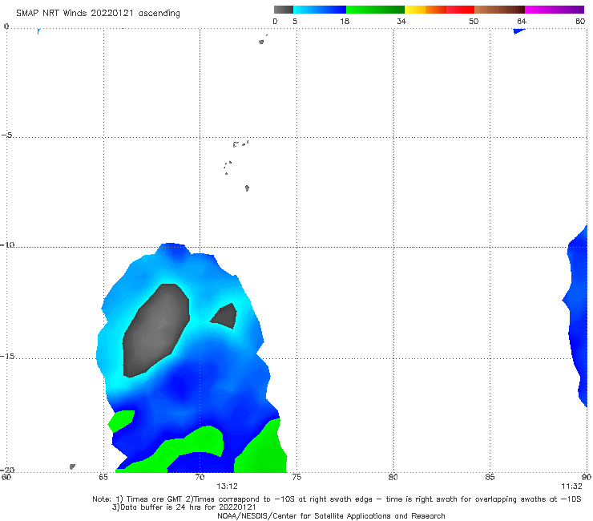593x521 pixels.
Task: Click the longitude axis label '70'
Action: click(200, 477)
